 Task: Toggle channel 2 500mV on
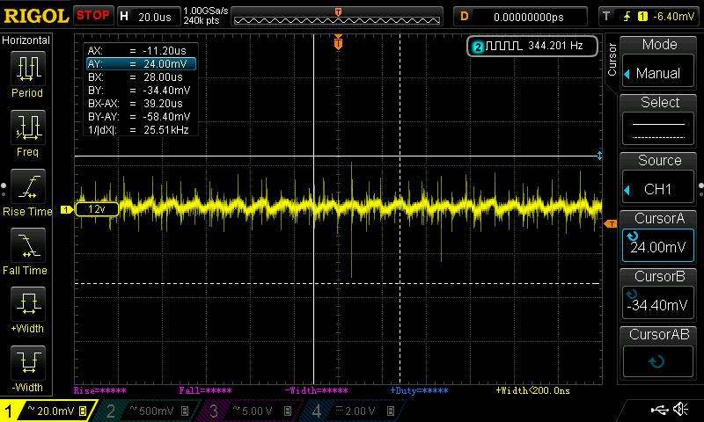point(145,411)
